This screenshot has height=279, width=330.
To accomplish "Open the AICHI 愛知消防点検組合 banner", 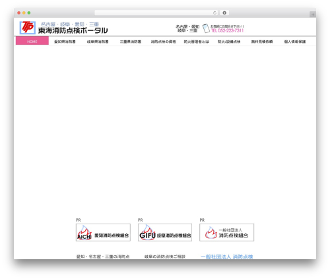I will (x=103, y=232).
